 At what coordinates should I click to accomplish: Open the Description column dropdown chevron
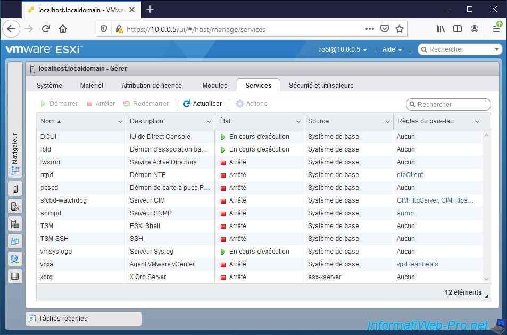[209, 121]
